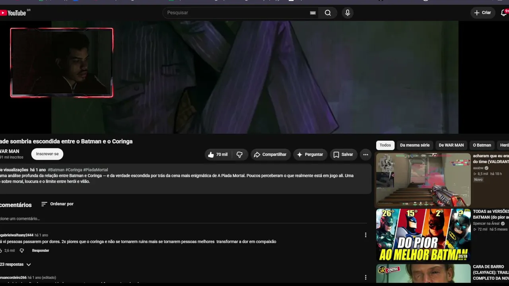Open options for gabrielwaifuuny2444's comment
Image resolution: width=509 pixels, height=286 pixels.
[x=365, y=235]
